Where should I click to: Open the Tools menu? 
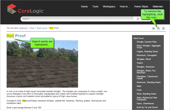[95, 7]
